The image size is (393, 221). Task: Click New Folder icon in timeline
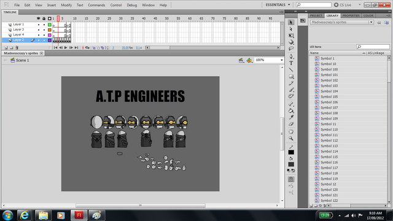pos(11,48)
